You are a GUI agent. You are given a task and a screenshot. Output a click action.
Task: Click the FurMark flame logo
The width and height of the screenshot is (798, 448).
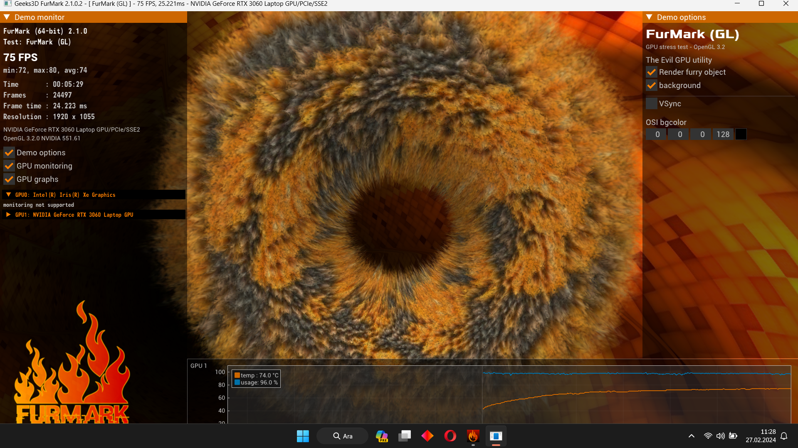click(x=72, y=362)
